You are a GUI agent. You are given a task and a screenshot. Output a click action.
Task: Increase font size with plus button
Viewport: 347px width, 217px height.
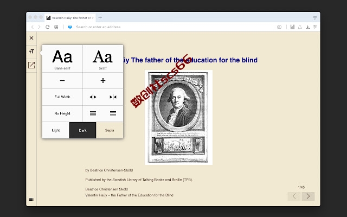coord(103,81)
